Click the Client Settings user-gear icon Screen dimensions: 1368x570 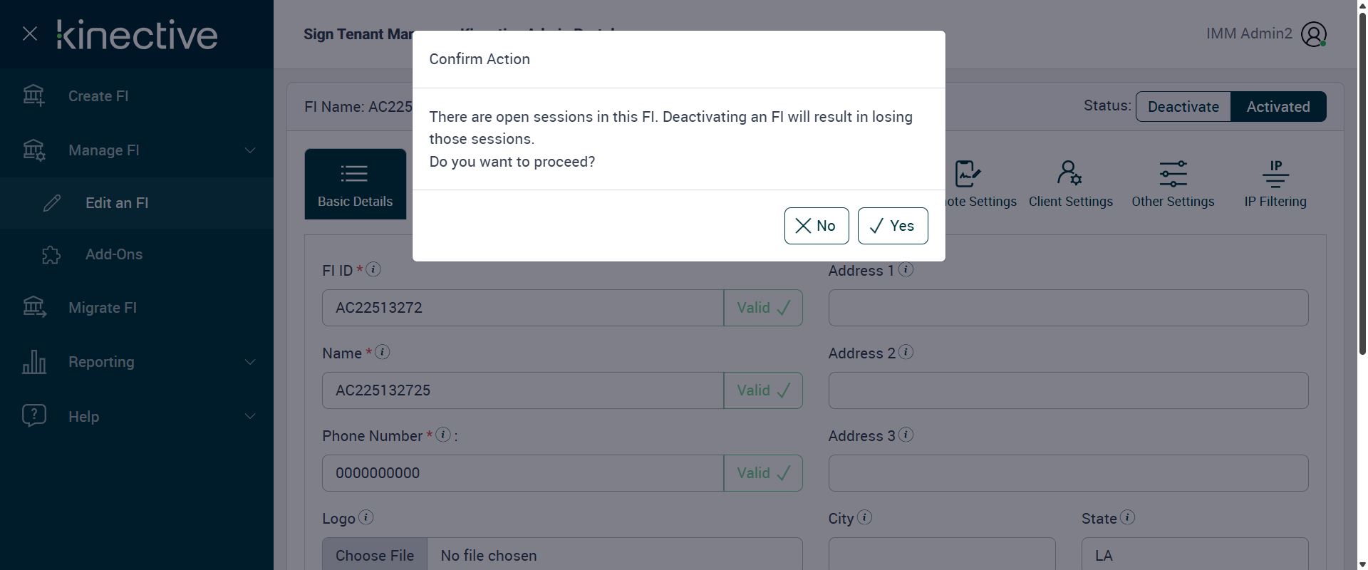point(1069,173)
